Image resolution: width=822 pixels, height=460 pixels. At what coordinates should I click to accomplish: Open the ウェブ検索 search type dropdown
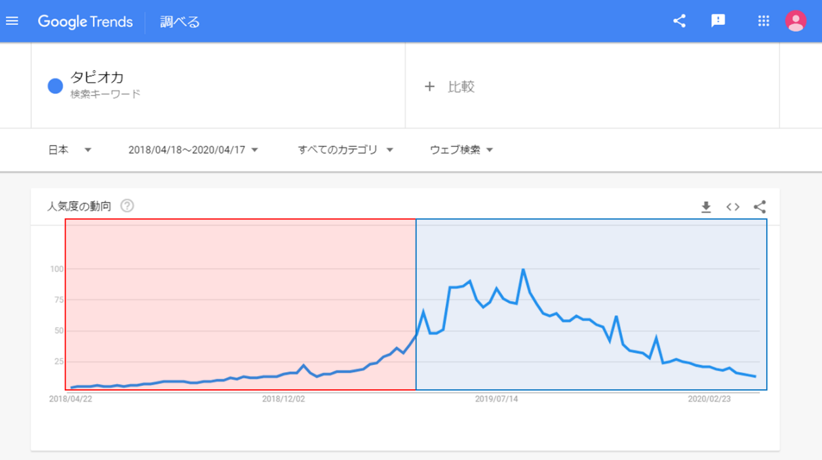click(461, 150)
